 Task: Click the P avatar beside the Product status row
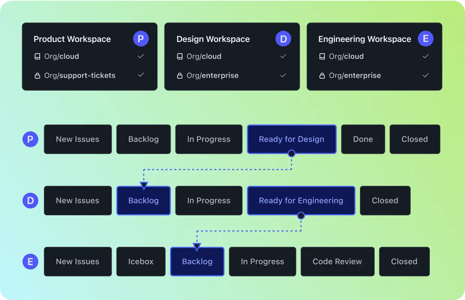30,139
